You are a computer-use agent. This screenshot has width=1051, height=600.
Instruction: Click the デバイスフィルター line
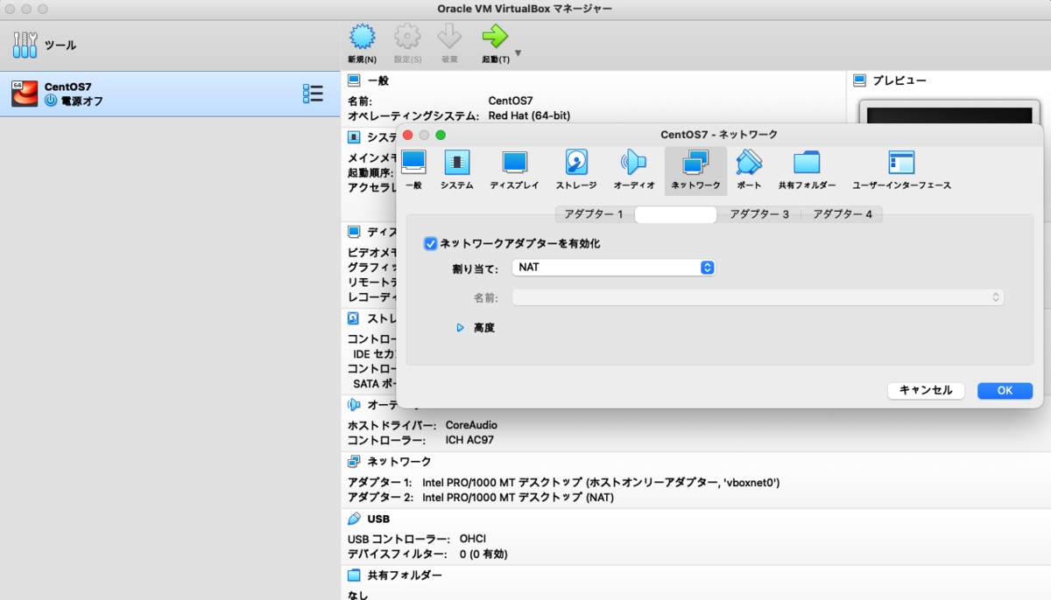point(427,554)
